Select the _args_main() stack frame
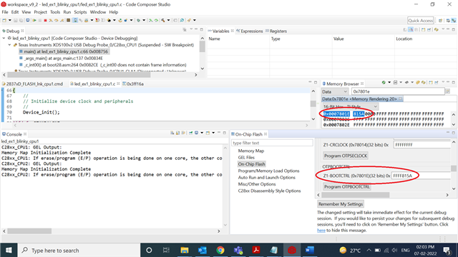The width and height of the screenshot is (458, 257). pos(63,59)
